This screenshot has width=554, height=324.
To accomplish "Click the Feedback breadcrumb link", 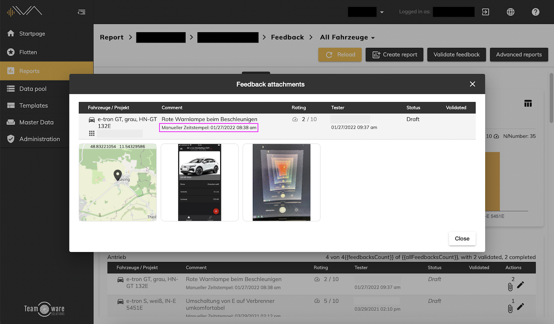I will (x=287, y=37).
